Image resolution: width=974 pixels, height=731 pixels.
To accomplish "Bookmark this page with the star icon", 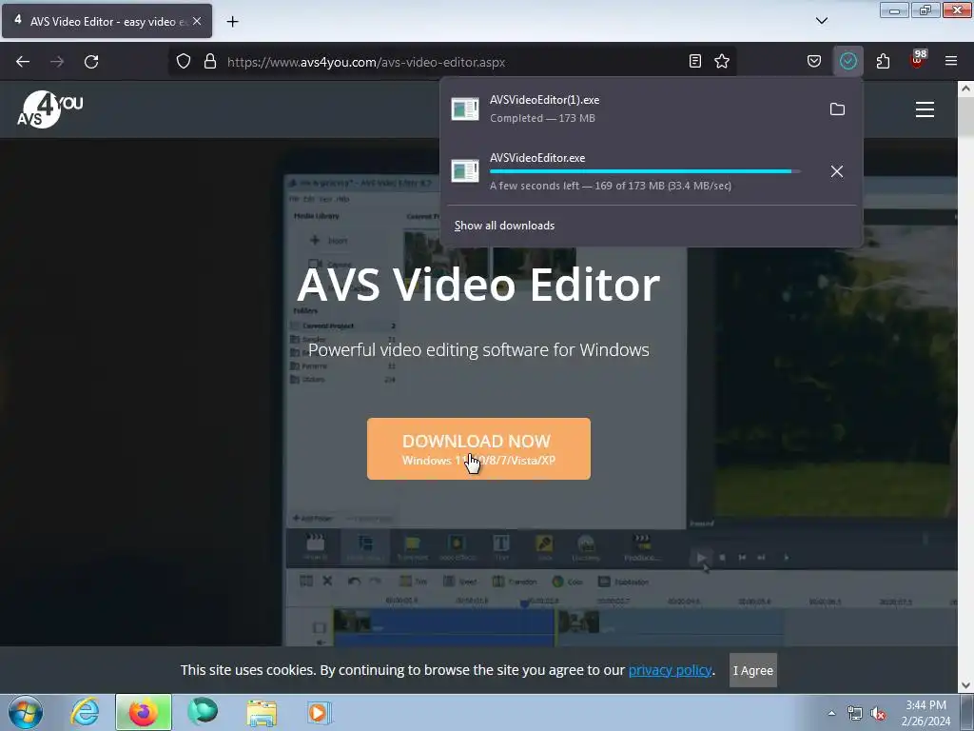I will point(722,61).
